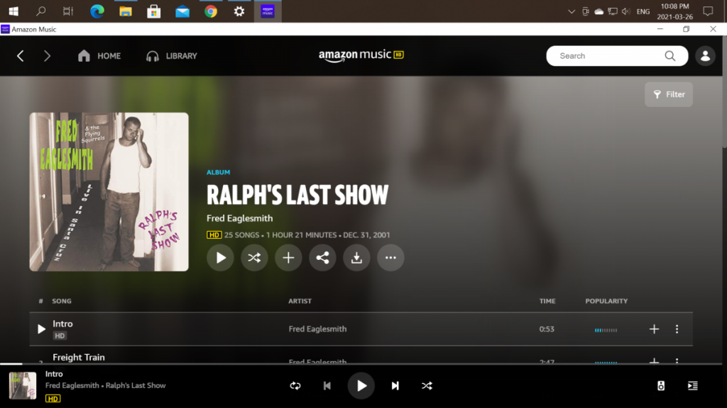Image resolution: width=727 pixels, height=408 pixels.
Task: Open the audio output device selector
Action: click(661, 386)
